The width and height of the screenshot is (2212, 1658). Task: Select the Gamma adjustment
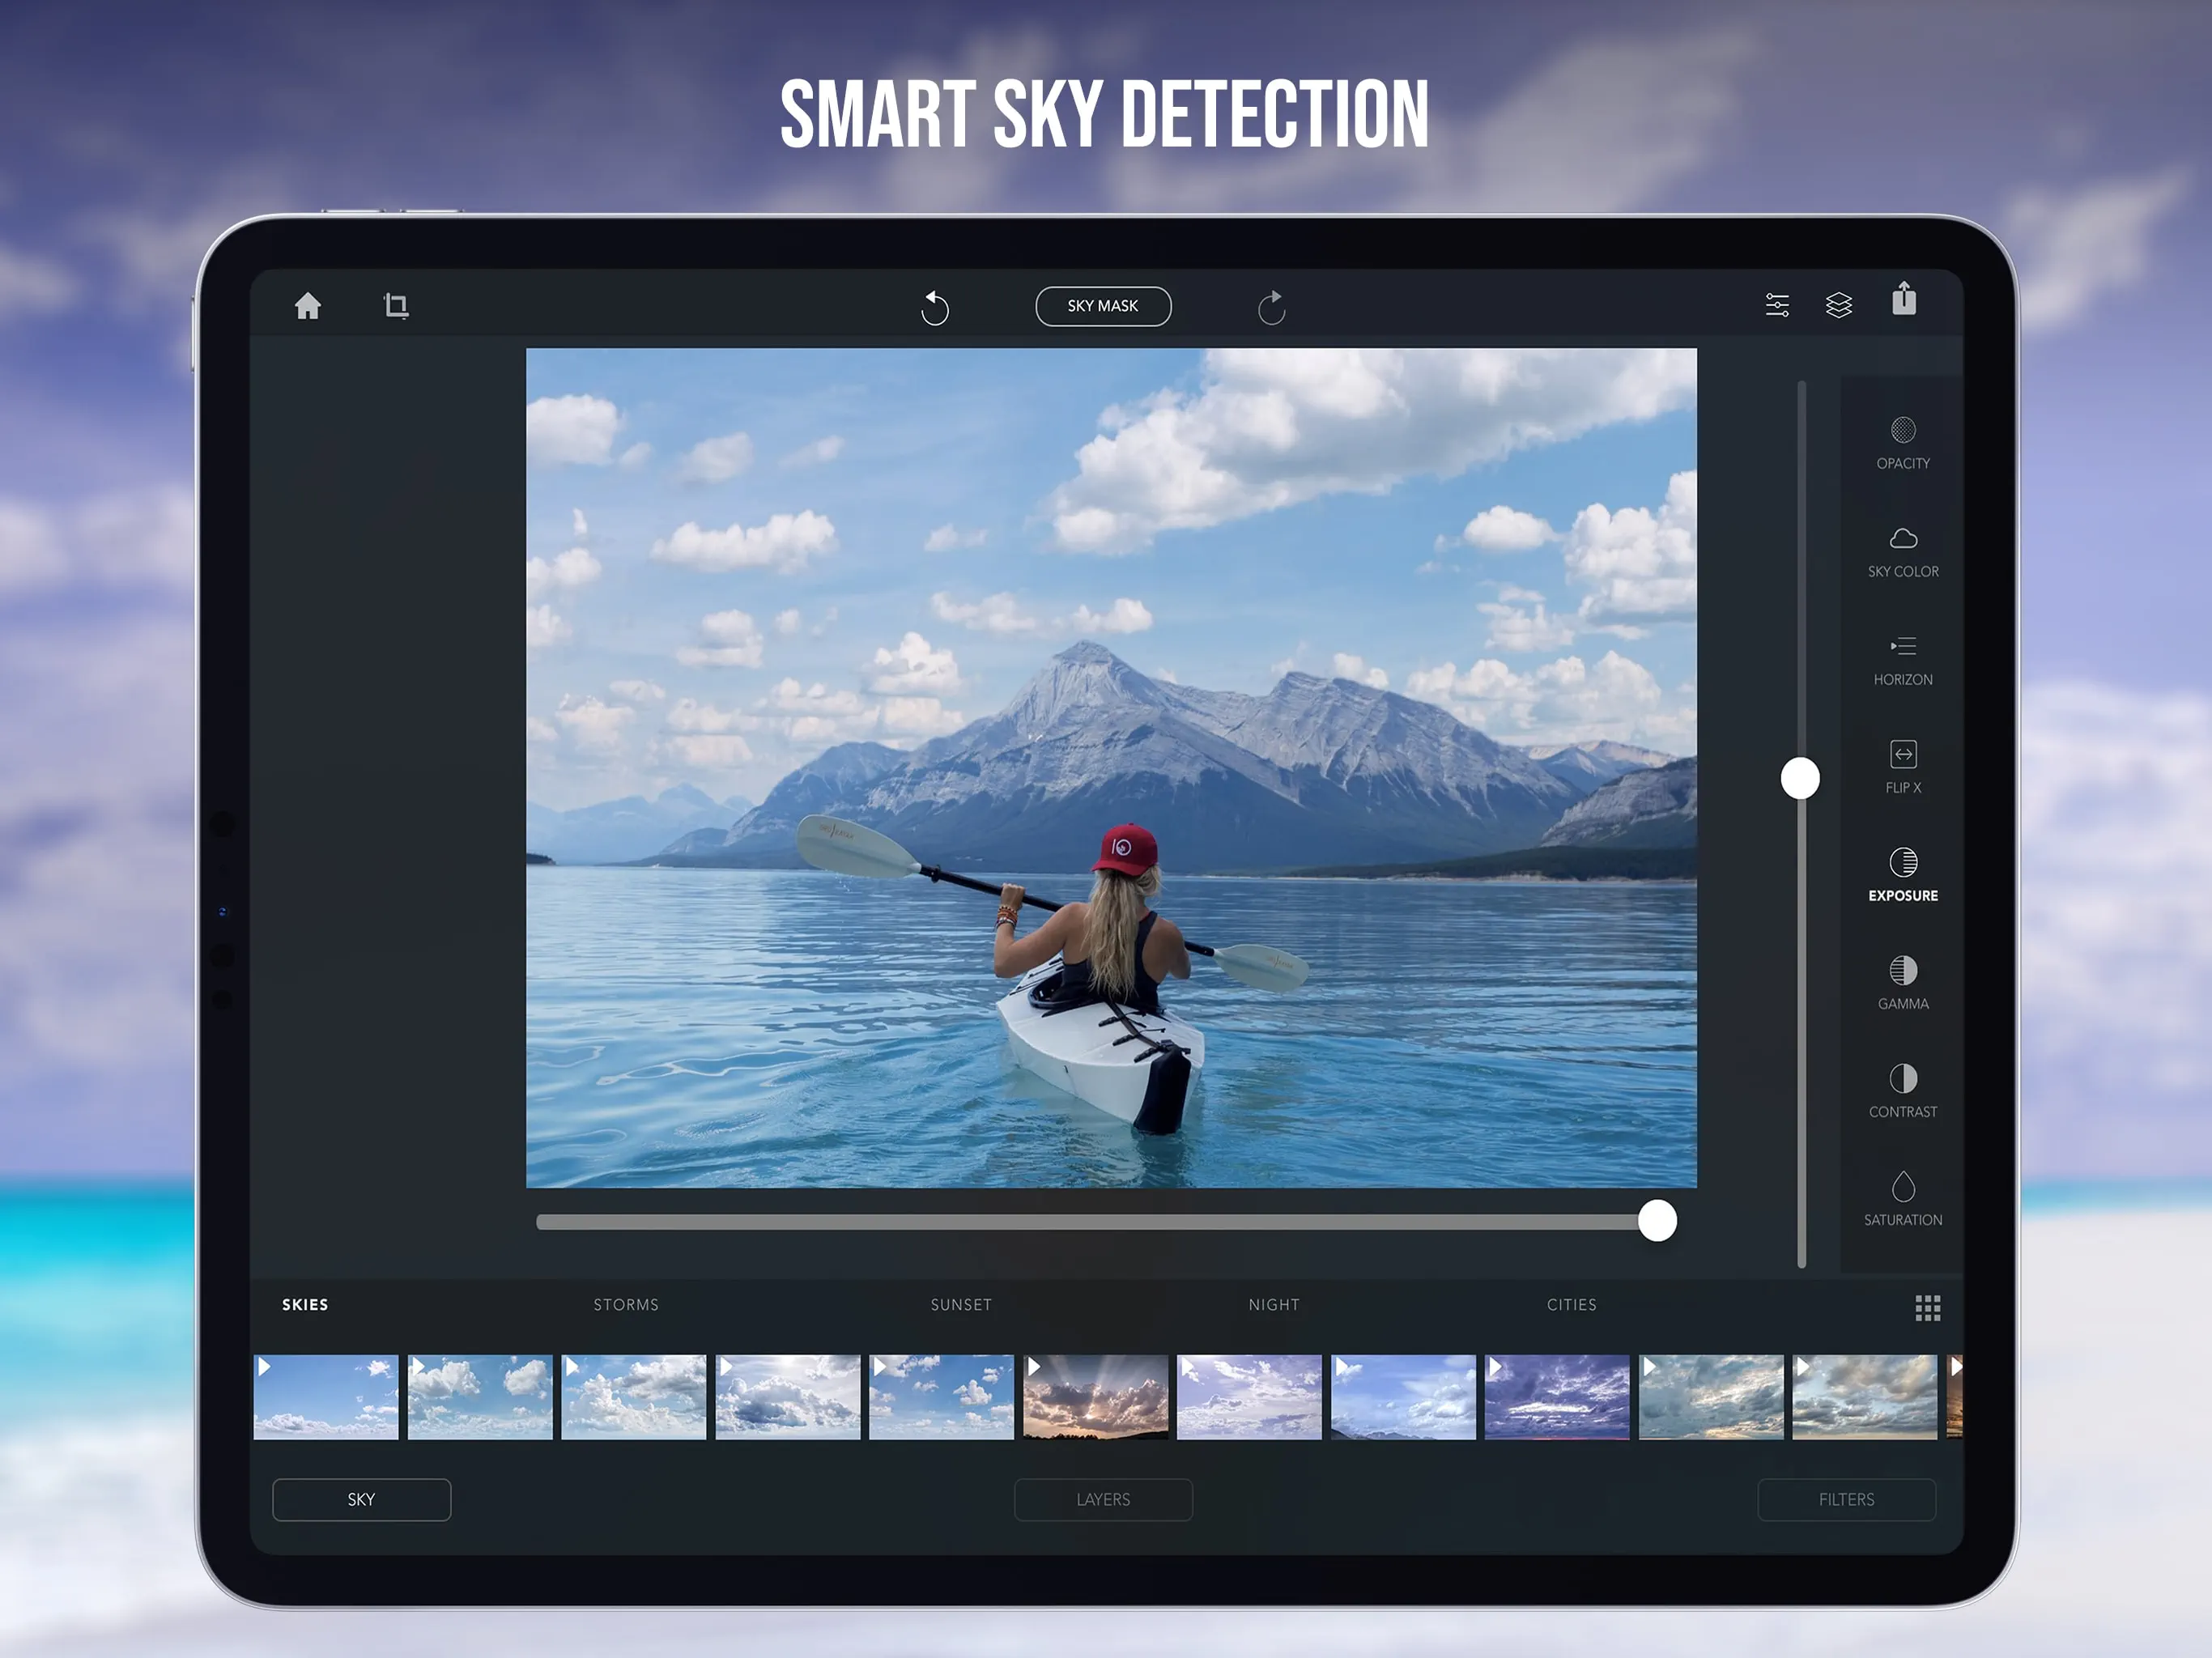point(1902,983)
